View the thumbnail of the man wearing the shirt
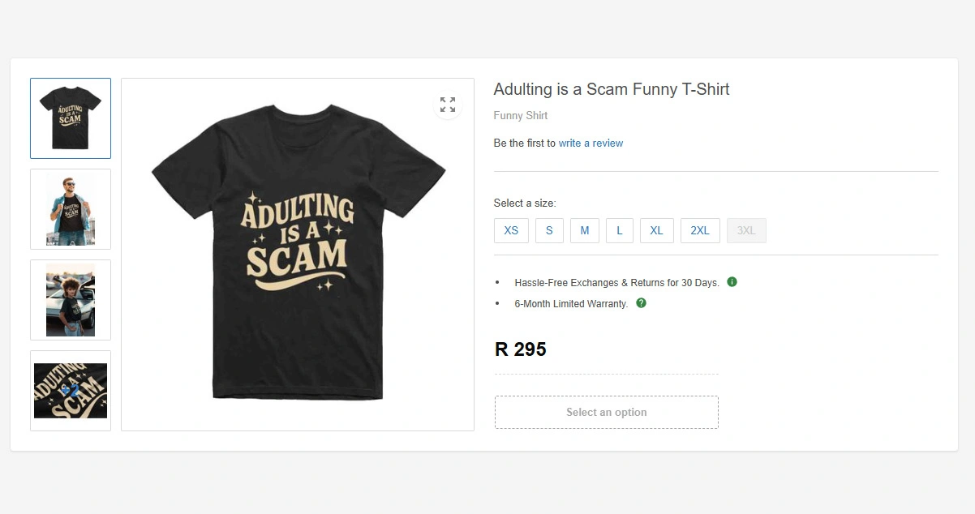The width and height of the screenshot is (975, 514). 71,209
